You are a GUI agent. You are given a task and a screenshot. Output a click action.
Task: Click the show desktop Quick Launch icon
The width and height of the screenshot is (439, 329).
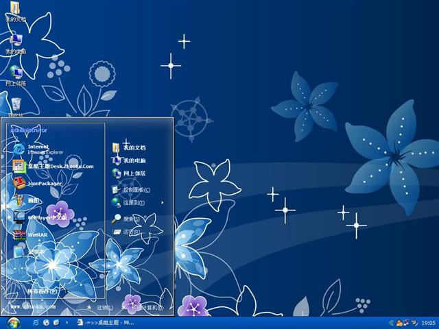click(x=56, y=323)
